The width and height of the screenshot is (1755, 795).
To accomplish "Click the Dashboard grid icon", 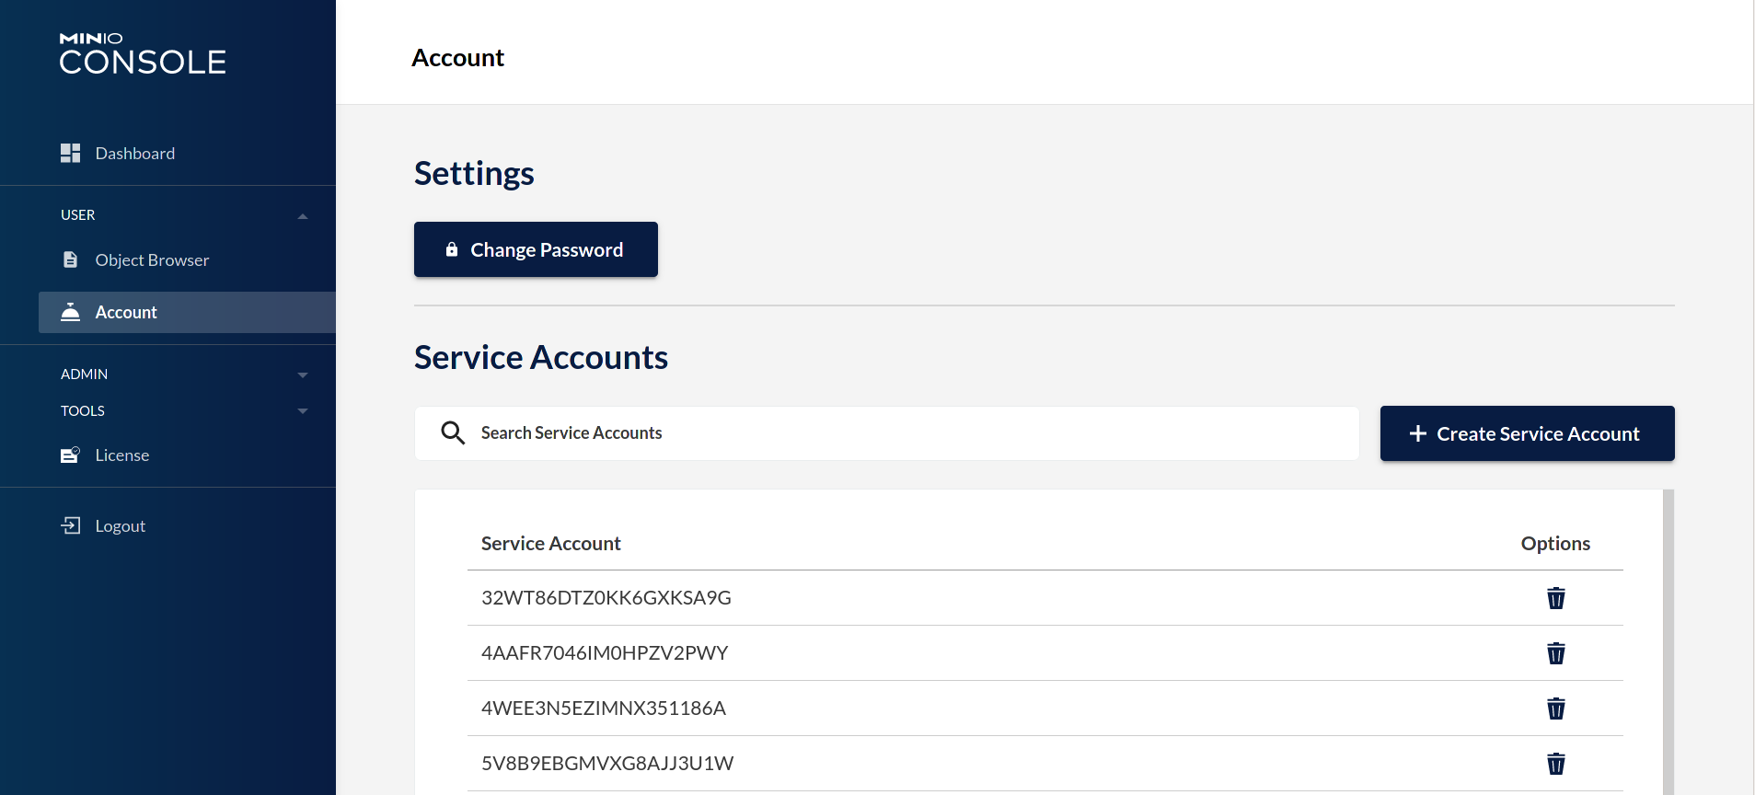I will (x=70, y=153).
